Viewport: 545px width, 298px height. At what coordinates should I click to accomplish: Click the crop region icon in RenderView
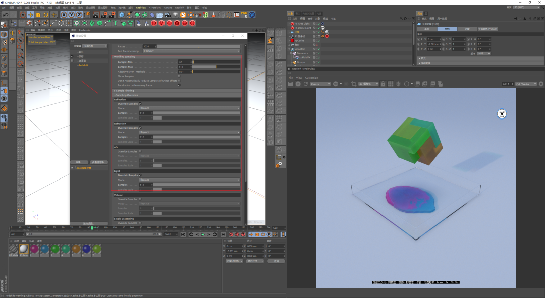click(353, 84)
